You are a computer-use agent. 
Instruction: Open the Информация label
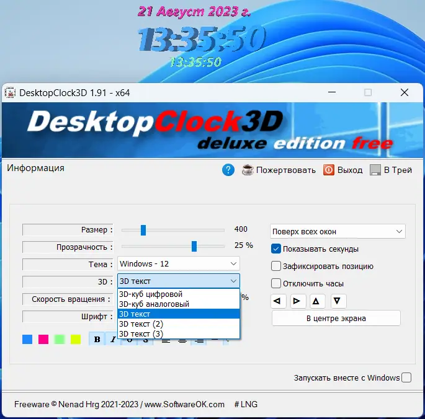coord(35,168)
